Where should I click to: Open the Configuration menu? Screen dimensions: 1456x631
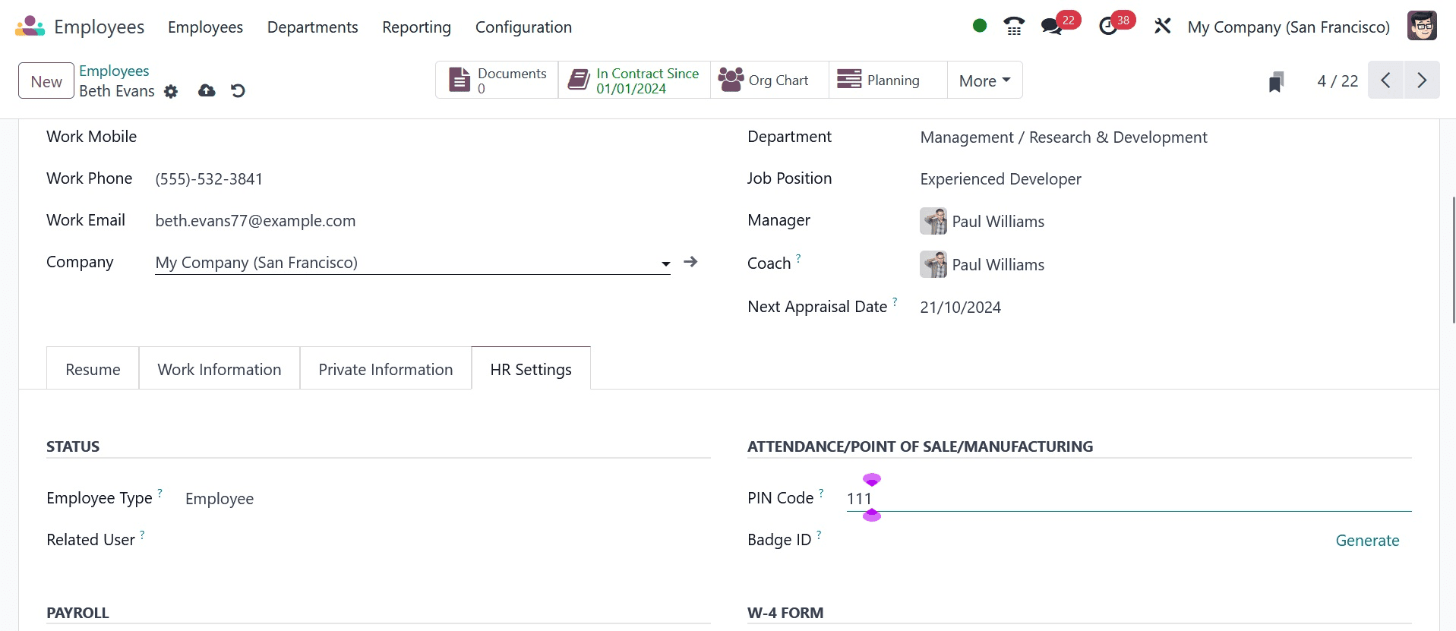tap(523, 27)
